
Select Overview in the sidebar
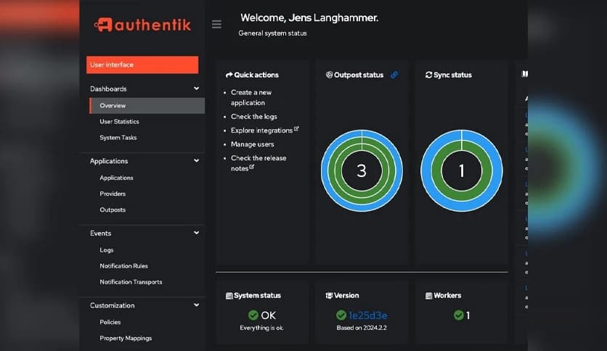point(147,106)
